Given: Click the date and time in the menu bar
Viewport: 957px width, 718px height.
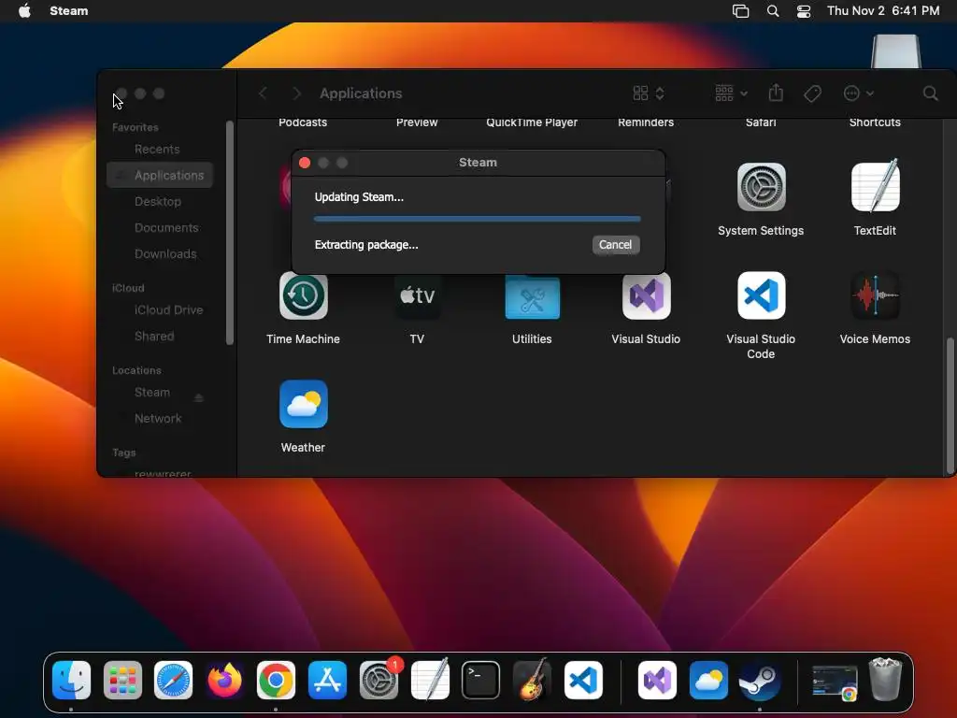Looking at the screenshot, I should [x=883, y=11].
